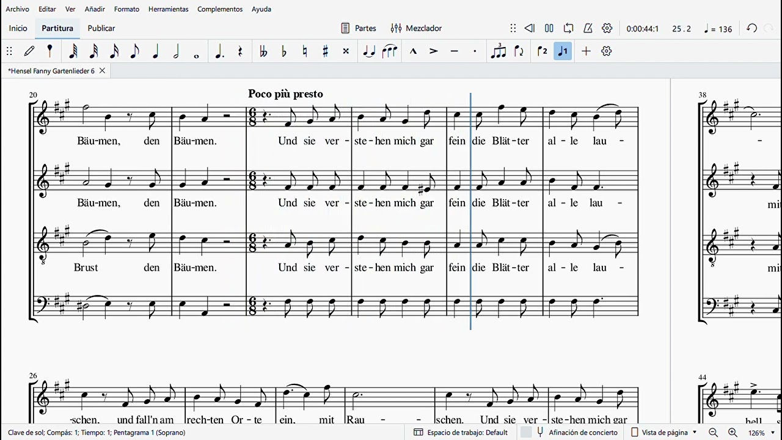This screenshot has height=440, width=782.
Task: Open playback settings gear
Action: pos(607,28)
